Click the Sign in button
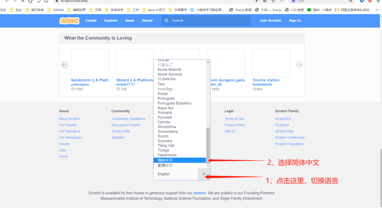Viewport: 382px width, 208px height. click(295, 21)
